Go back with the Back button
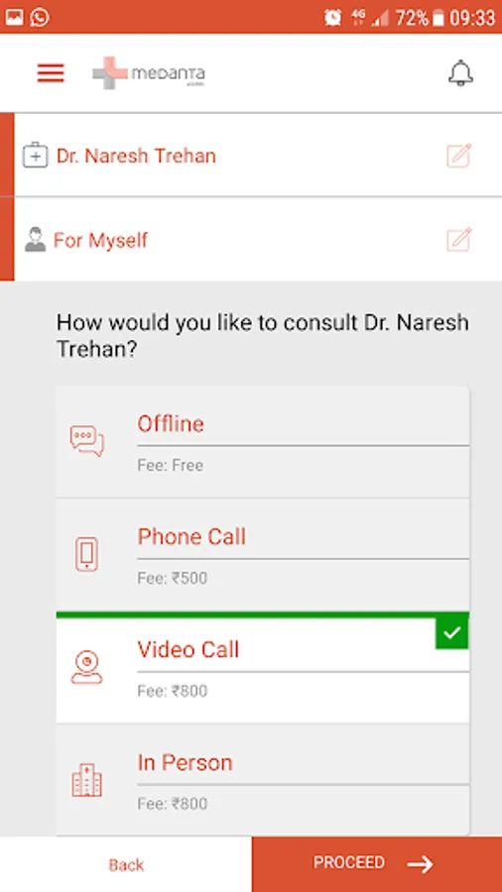Viewport: 502px width, 892px height. click(x=126, y=864)
